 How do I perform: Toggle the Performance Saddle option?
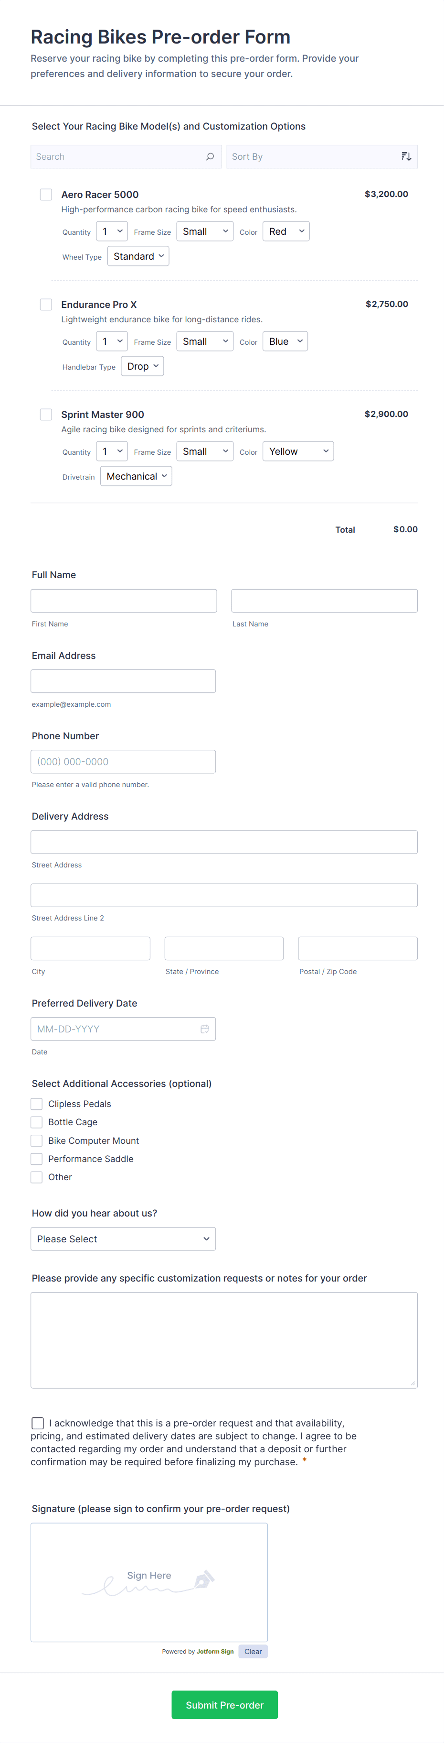(36, 1159)
